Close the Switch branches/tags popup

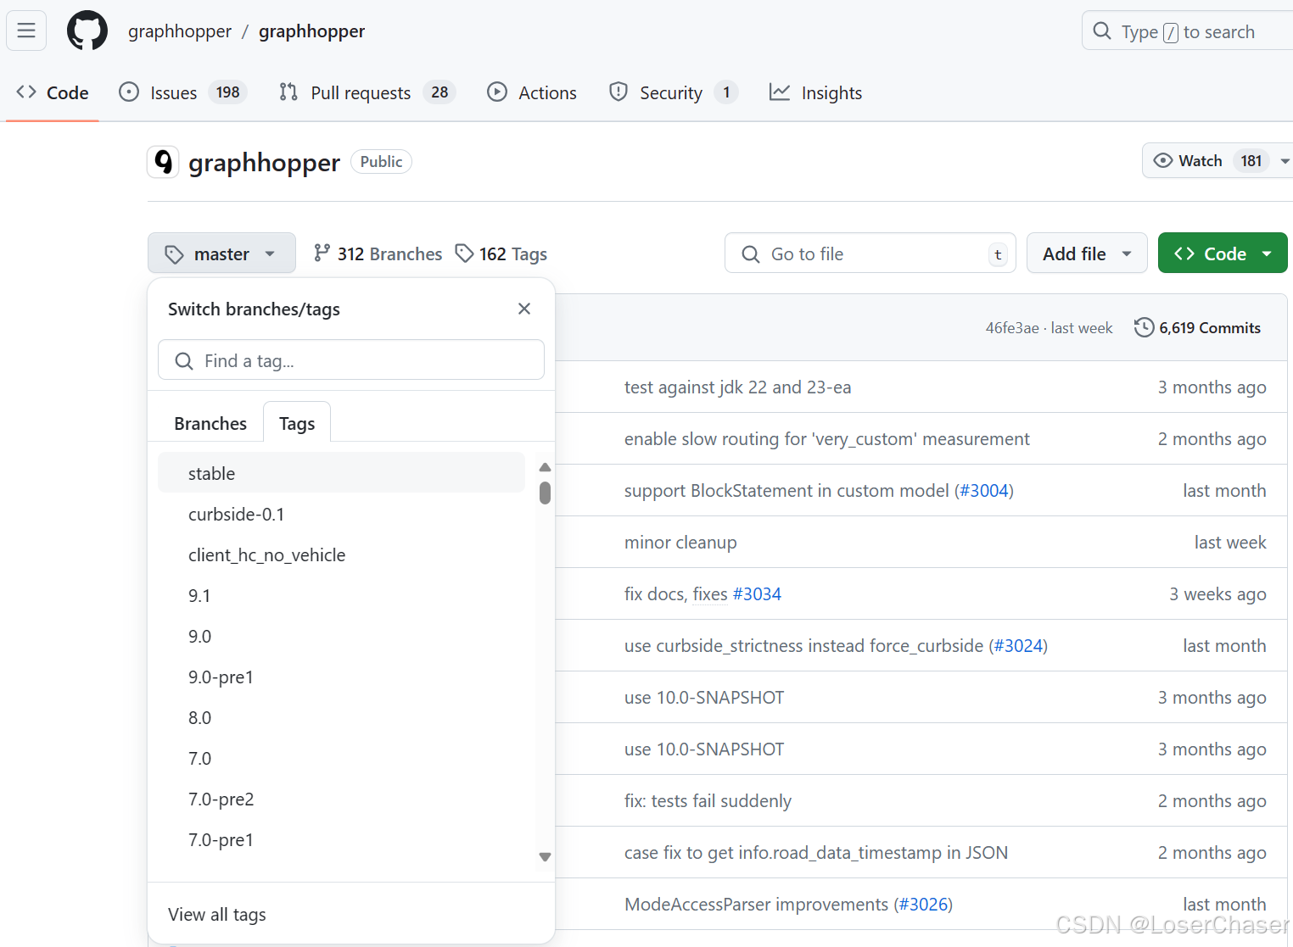[524, 309]
